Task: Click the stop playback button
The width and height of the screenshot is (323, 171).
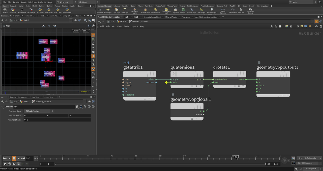Action: click(14, 158)
